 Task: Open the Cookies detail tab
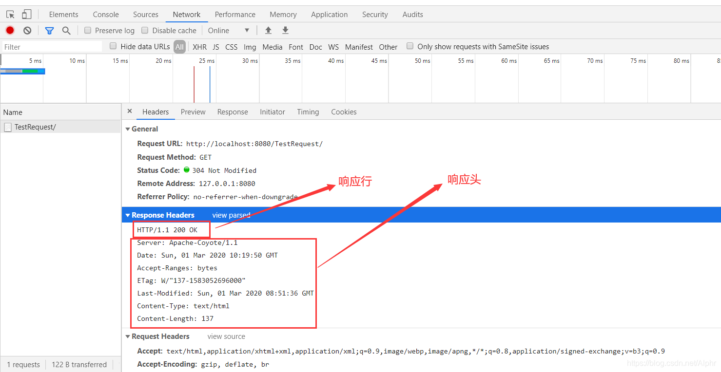(344, 112)
